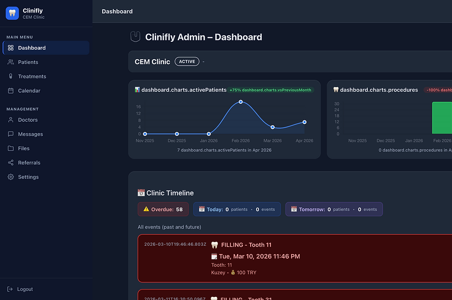Open the Calendar page
Screen dimensions: 452x300
(x=46, y=91)
